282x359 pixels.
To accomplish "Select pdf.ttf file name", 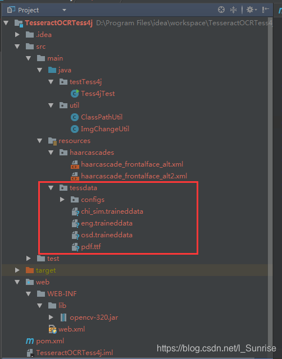I will pos(91,247).
